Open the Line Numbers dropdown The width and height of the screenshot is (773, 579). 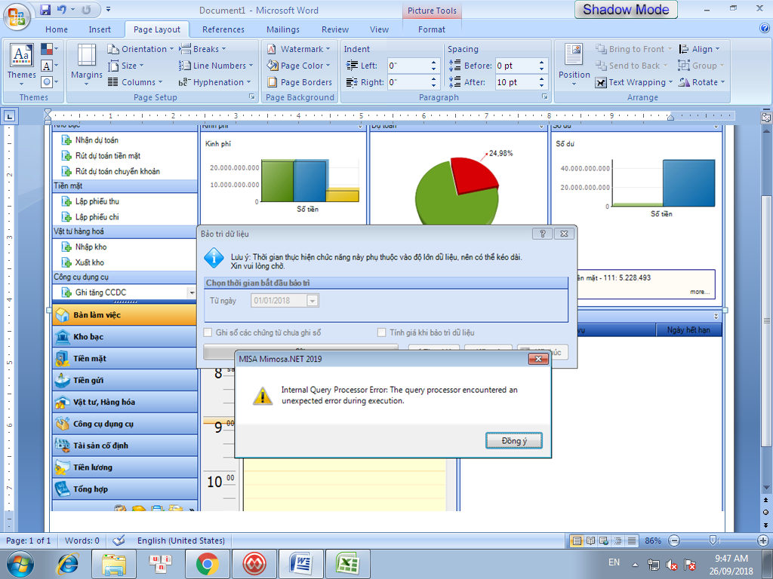coord(216,66)
